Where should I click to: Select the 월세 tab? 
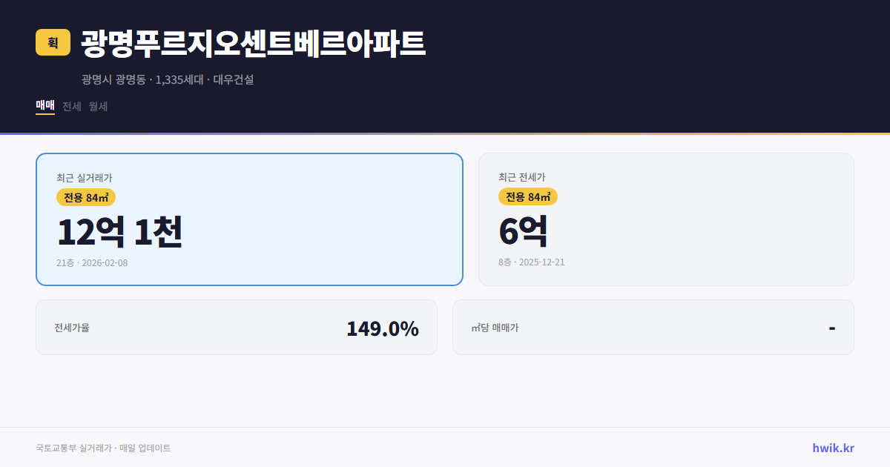click(x=99, y=106)
